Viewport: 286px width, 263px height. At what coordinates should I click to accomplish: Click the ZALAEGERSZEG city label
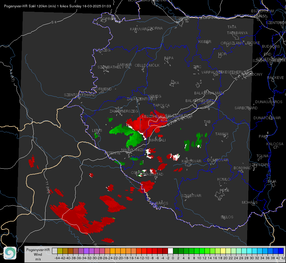point(124,111)
